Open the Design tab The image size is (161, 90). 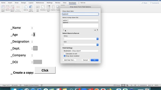tap(23, 3)
